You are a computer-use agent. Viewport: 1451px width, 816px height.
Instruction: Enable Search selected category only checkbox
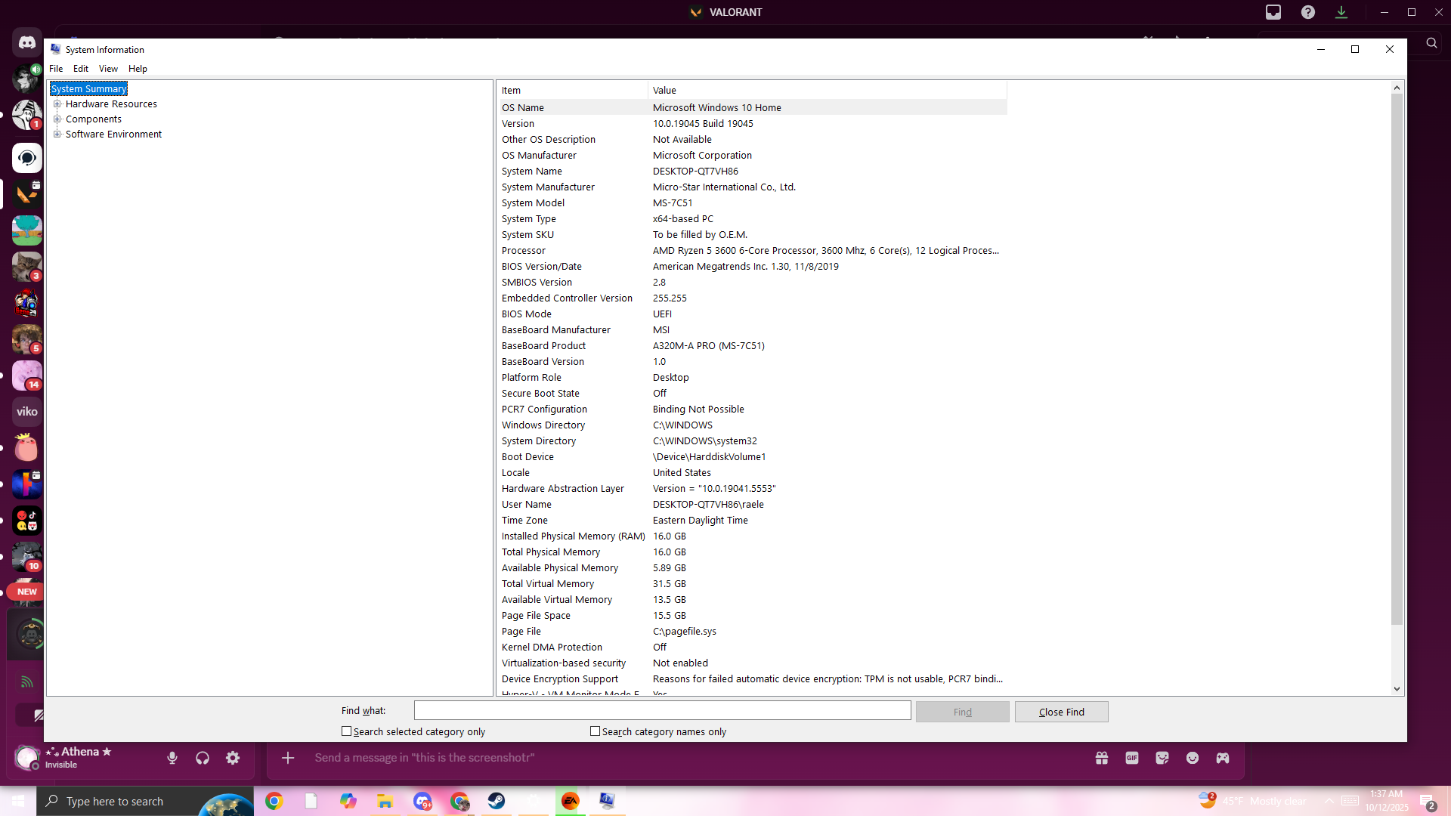tap(347, 731)
